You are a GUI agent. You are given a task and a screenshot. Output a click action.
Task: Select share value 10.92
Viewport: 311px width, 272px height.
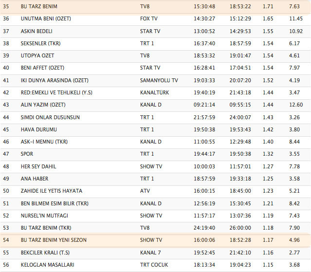click(296, 31)
